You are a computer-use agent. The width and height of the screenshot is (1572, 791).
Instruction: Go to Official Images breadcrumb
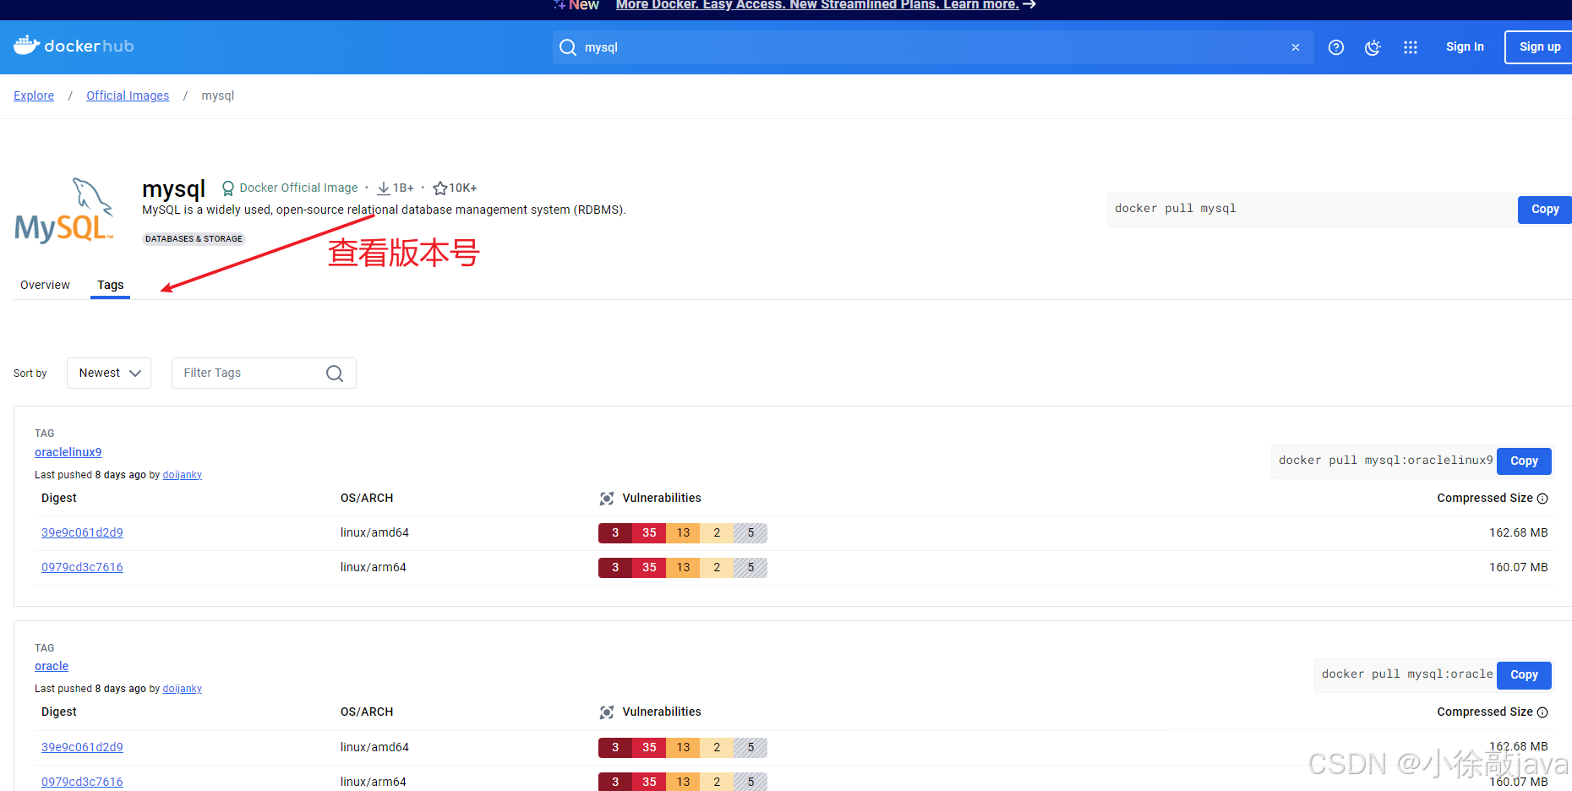(x=128, y=95)
